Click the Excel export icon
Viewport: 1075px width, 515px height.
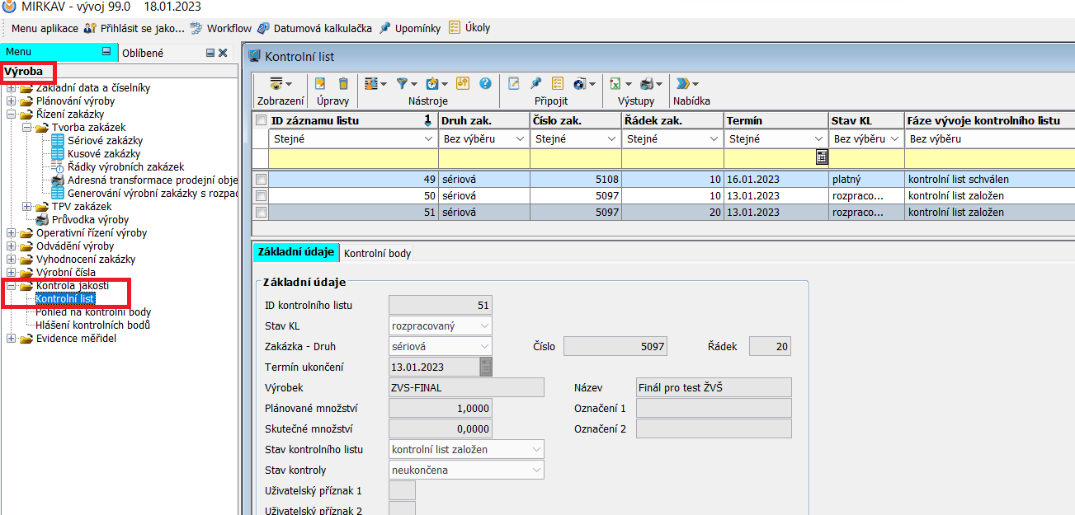pos(615,83)
